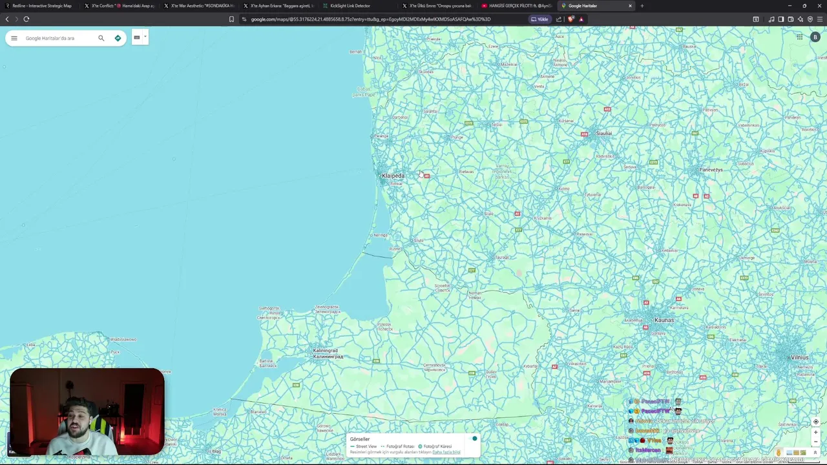Viewport: 827px width, 465px height.
Task: Click the search magnifier icon in Maps
Action: click(x=101, y=38)
